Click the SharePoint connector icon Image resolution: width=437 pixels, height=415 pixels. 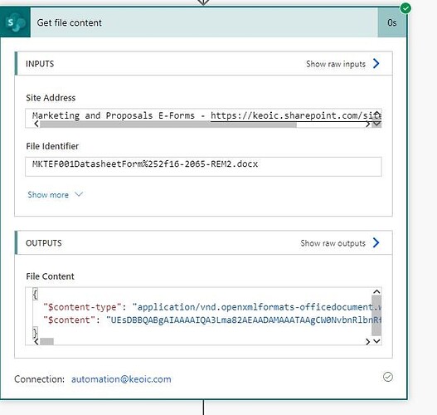(14, 22)
